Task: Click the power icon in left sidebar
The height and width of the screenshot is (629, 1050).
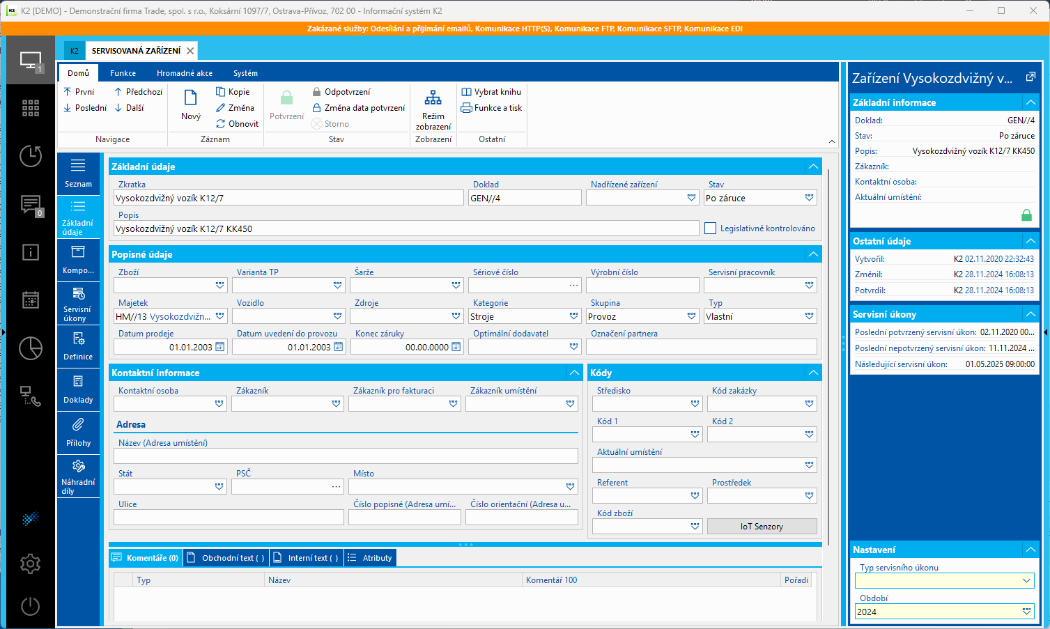Action: tap(30, 606)
